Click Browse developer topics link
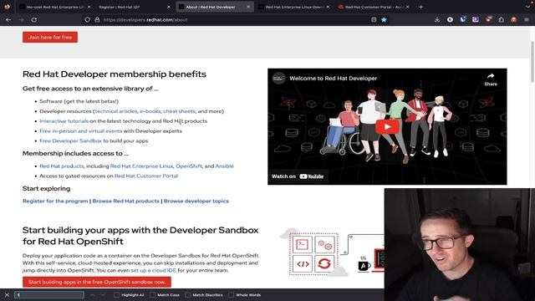The image size is (535, 301). coord(196,201)
